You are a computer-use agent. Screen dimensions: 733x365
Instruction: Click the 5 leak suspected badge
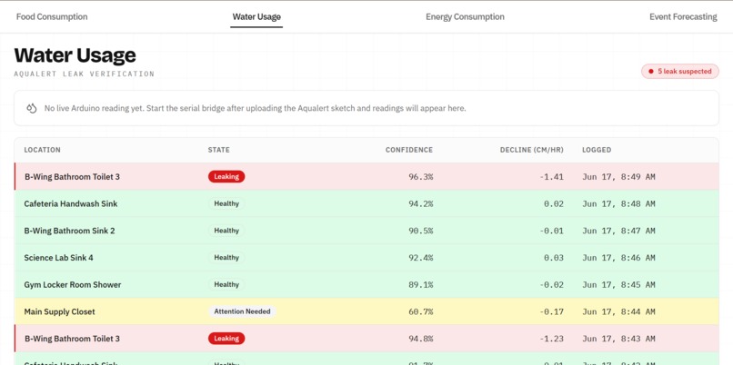[x=680, y=72]
